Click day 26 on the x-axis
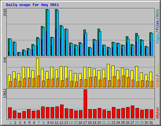The image size is (161, 126). pyautogui.click(x=127, y=123)
